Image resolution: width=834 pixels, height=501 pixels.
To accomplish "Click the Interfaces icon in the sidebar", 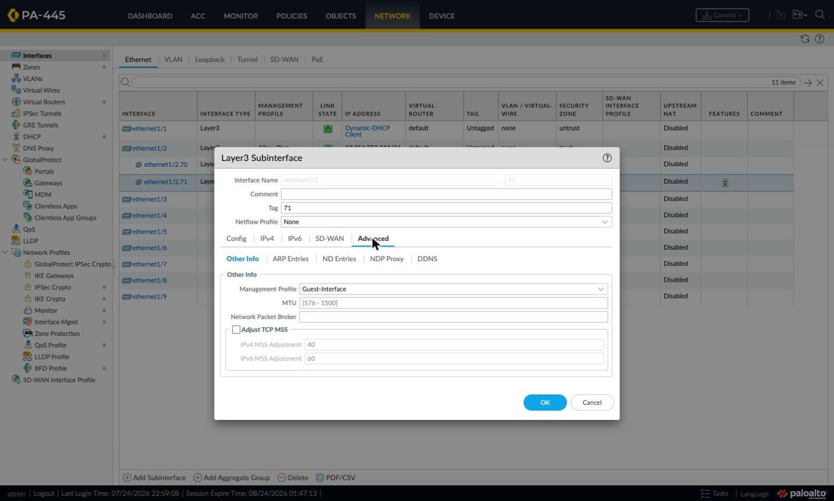I will click(16, 55).
